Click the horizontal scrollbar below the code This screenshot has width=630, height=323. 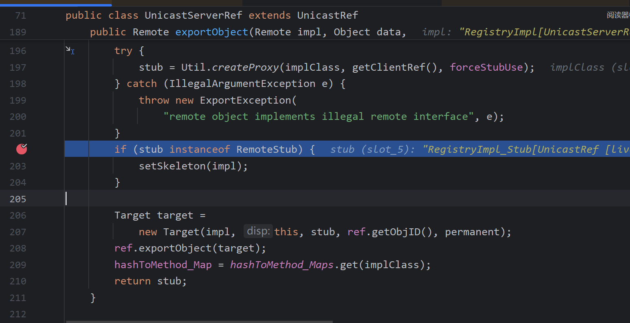(x=199, y=321)
